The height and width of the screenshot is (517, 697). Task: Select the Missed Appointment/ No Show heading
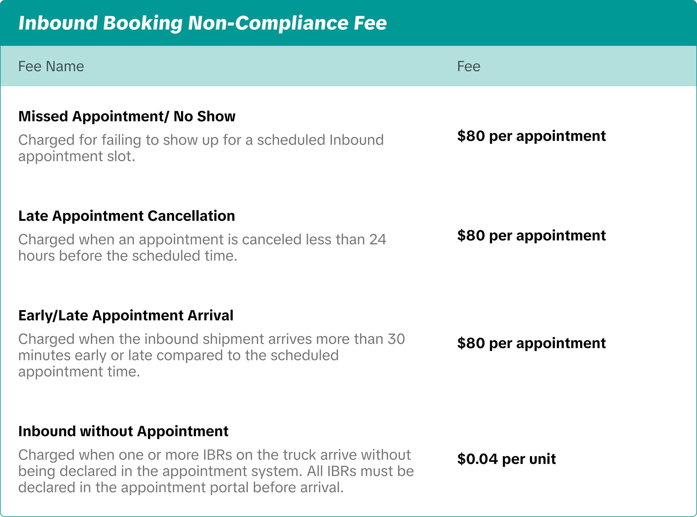point(127,116)
